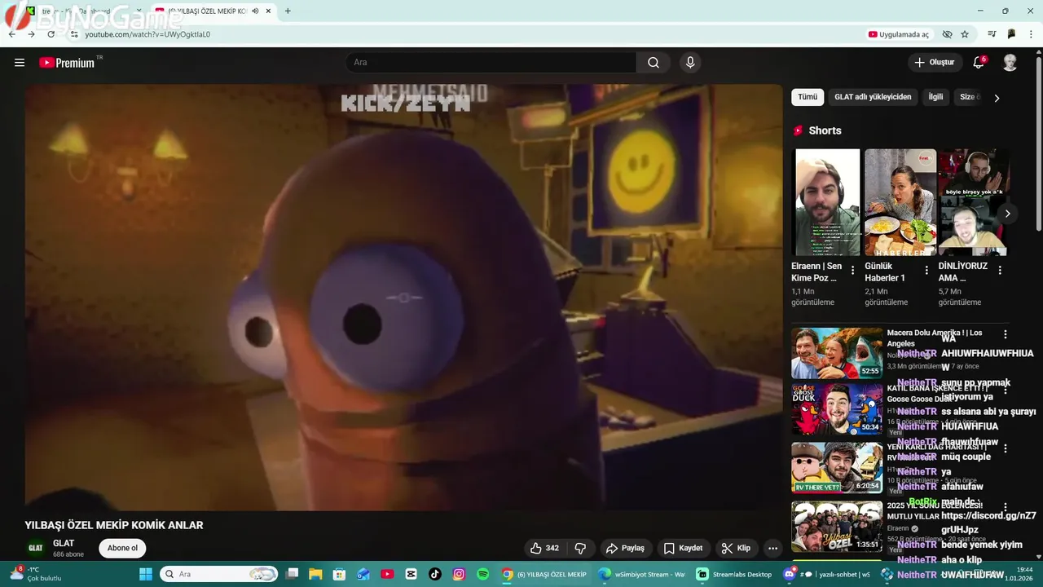The image size is (1043, 587).
Task: Open options for DİNLİYORUZ AMA short
Action: click(1000, 271)
